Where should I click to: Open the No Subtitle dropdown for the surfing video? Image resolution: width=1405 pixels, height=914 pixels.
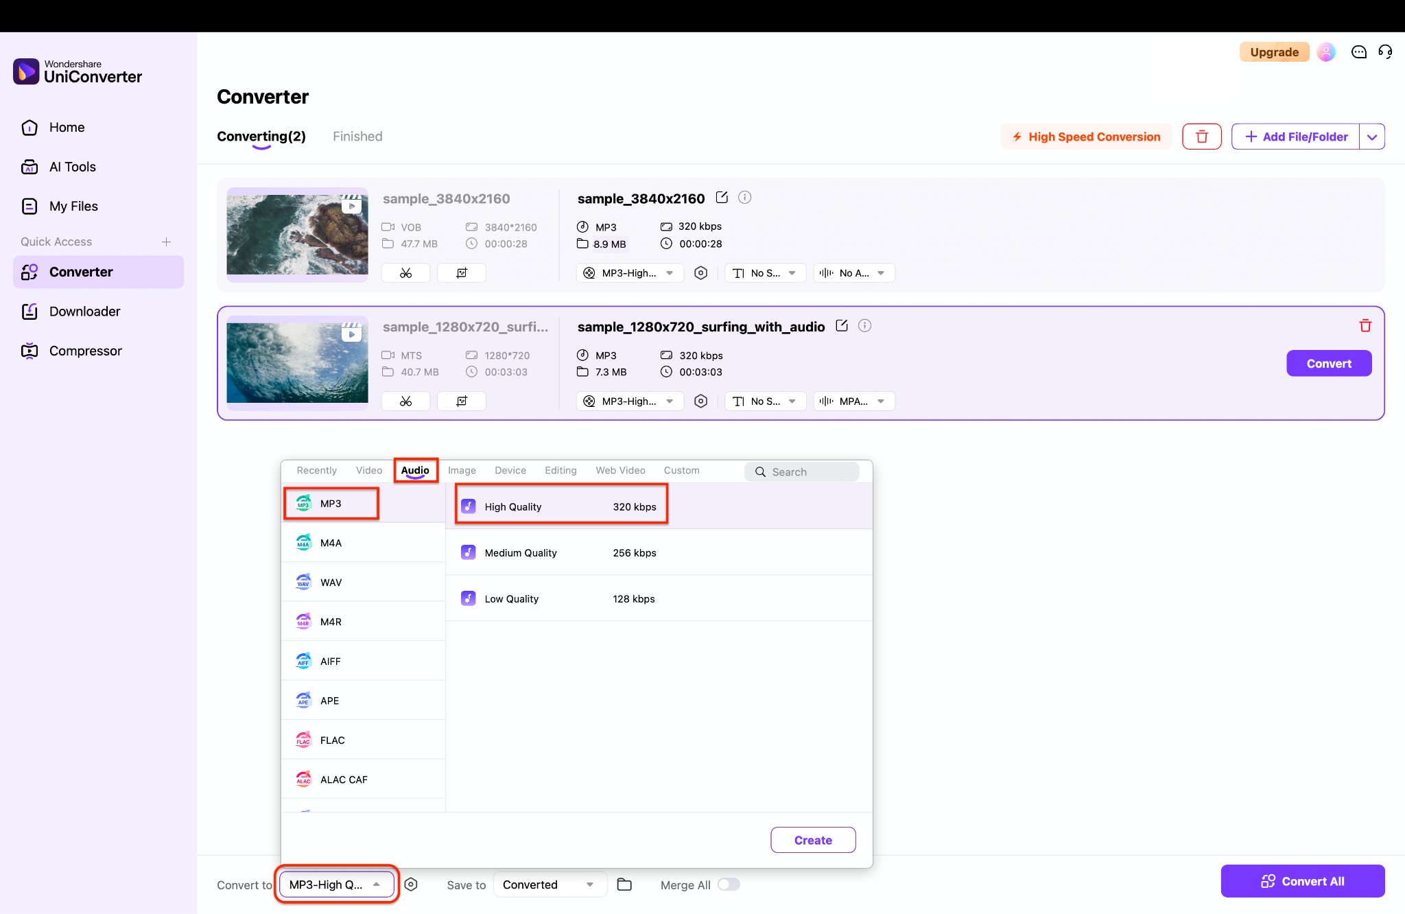(x=764, y=401)
